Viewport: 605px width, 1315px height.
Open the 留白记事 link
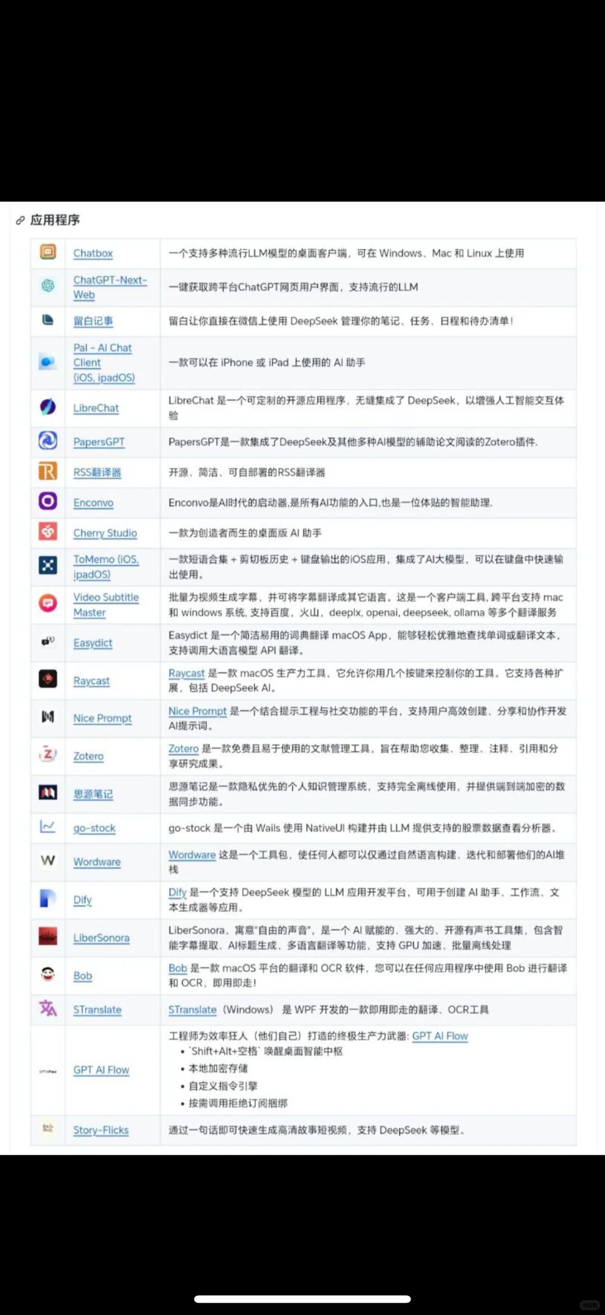pos(93,321)
